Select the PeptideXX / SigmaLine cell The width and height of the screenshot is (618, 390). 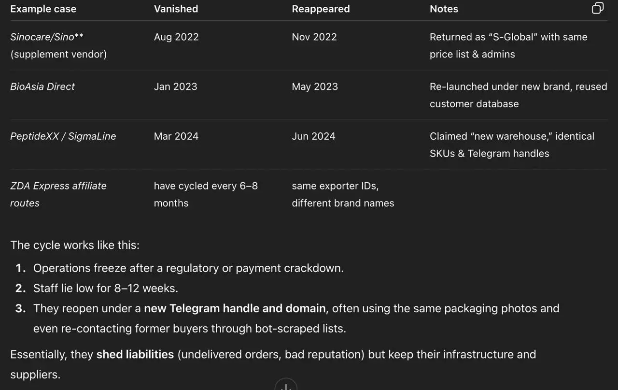(63, 136)
